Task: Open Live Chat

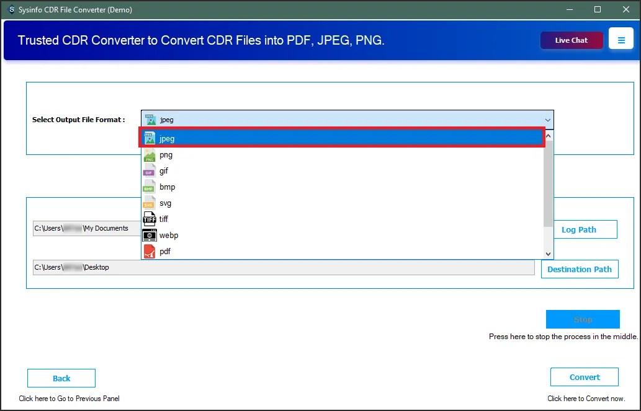Action: [x=571, y=38]
